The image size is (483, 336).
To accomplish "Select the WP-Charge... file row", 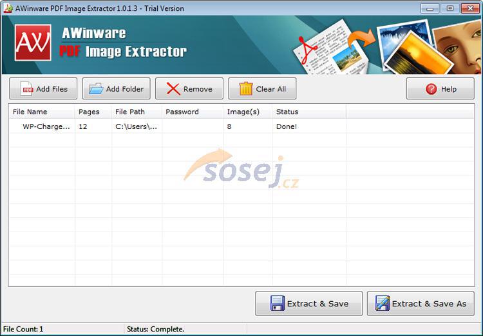I will [x=241, y=126].
